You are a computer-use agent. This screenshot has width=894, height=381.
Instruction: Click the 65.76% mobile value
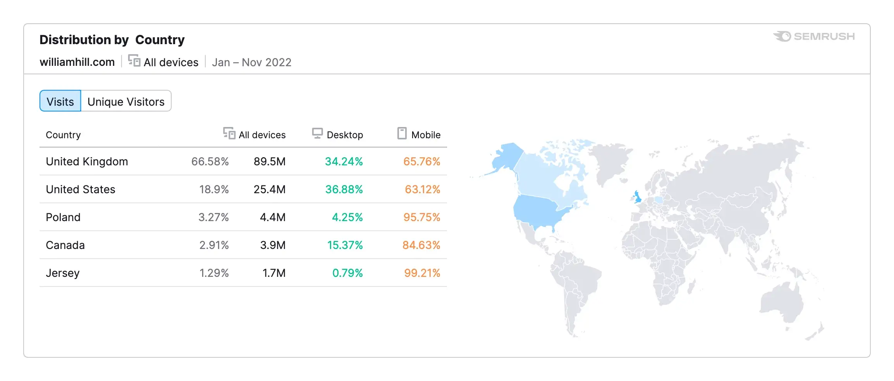tap(422, 161)
